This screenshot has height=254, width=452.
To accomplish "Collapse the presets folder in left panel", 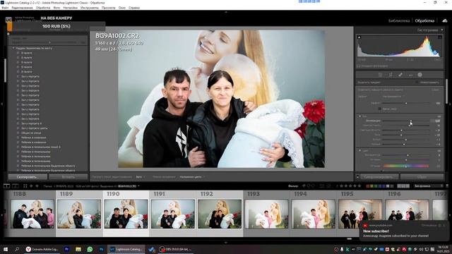I will (x=13, y=49).
